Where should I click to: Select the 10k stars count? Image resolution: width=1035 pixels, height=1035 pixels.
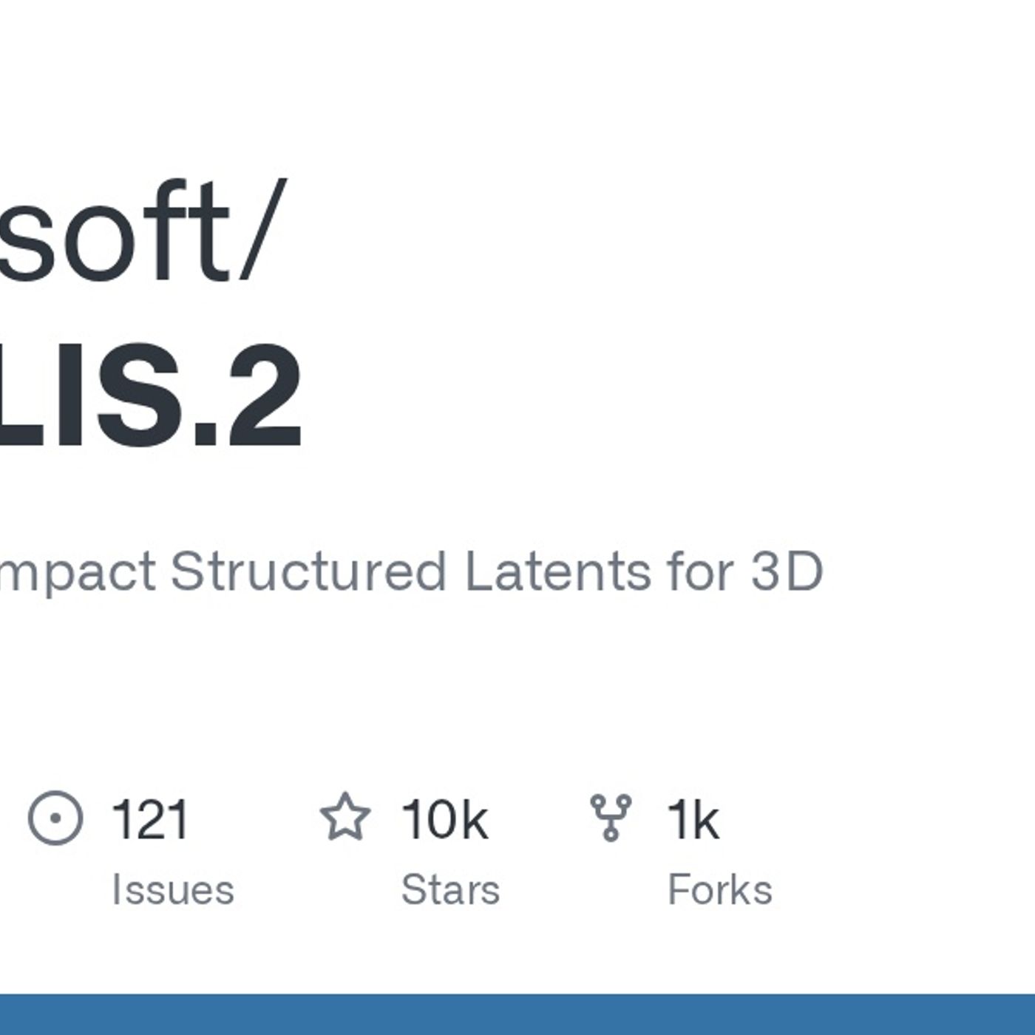click(x=444, y=819)
